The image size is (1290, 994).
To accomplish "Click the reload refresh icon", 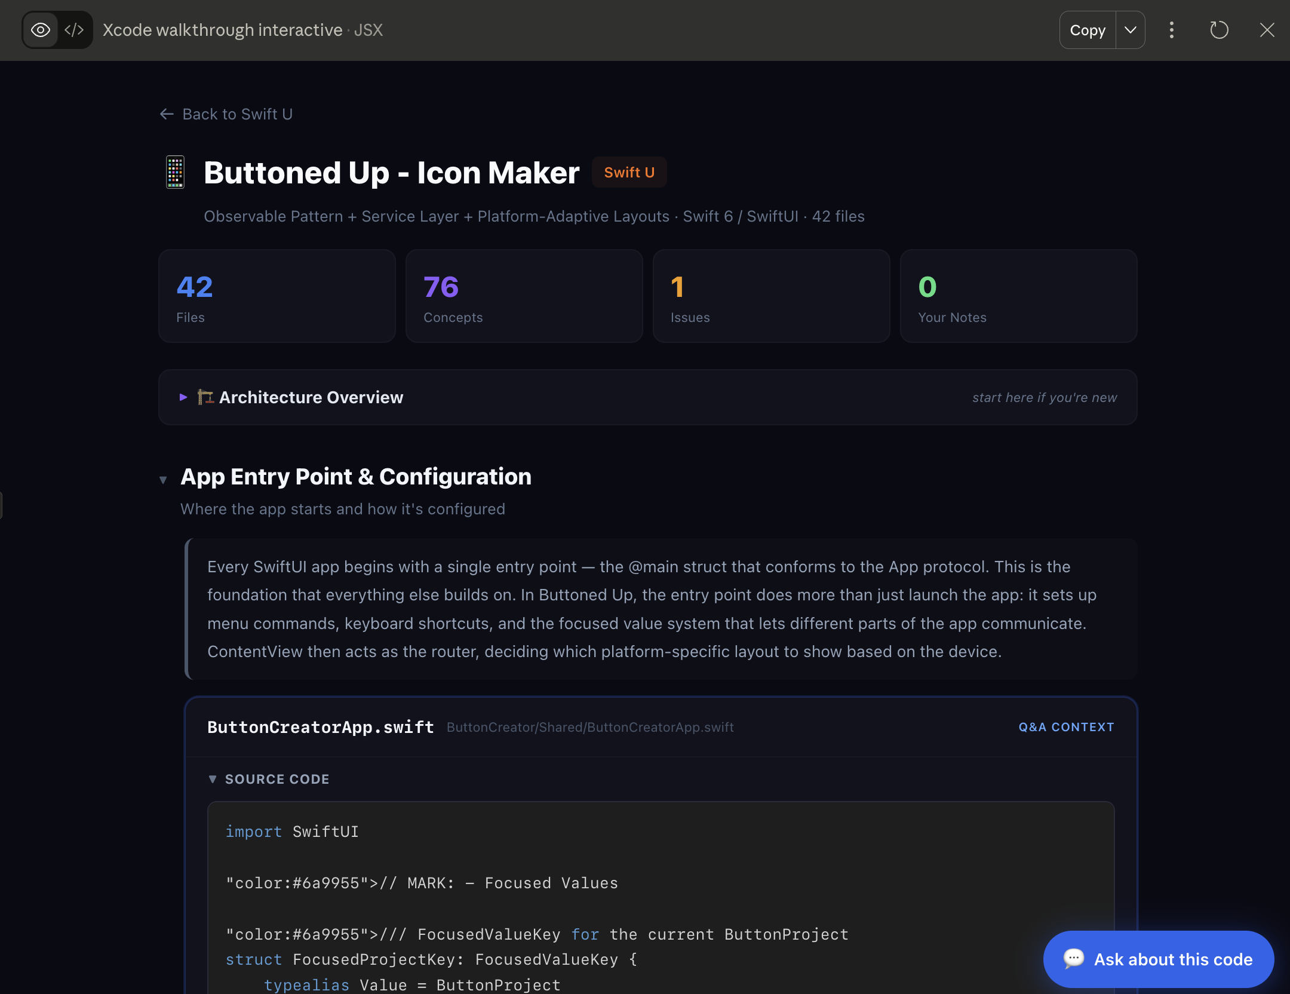I will coord(1219,30).
